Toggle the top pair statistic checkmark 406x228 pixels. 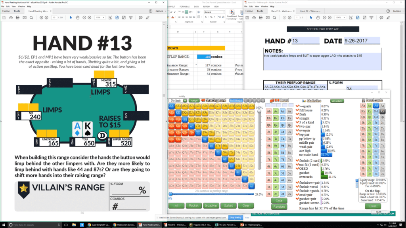coord(297,135)
